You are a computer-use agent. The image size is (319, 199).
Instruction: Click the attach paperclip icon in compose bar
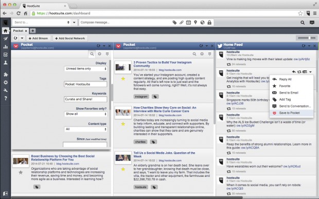coord(182,22)
